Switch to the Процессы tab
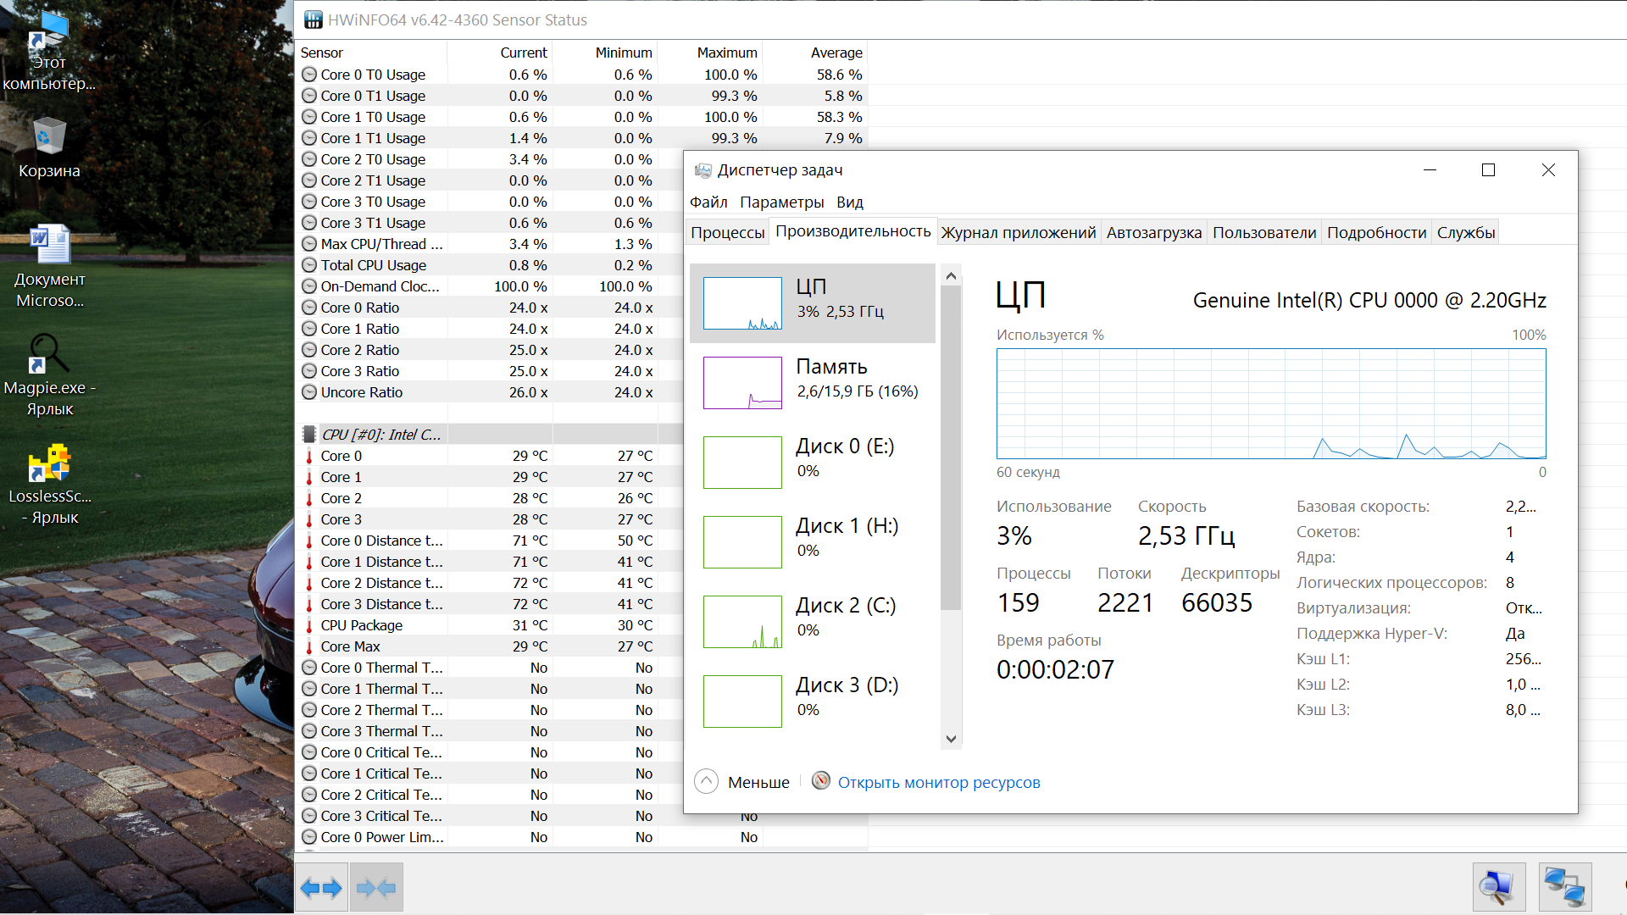The image size is (1627, 915). [727, 233]
